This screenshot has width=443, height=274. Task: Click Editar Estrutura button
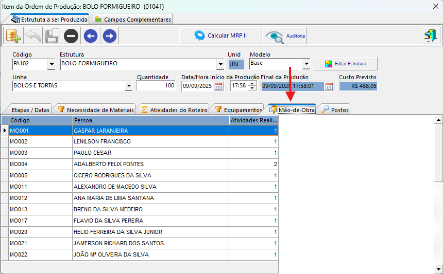click(x=346, y=64)
